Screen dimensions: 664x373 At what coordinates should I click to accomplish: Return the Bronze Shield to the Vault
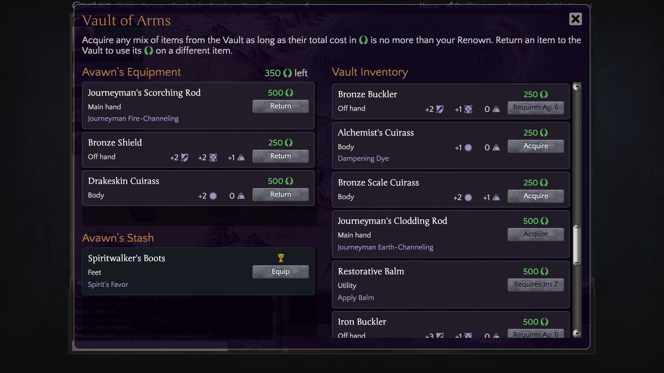pos(280,156)
